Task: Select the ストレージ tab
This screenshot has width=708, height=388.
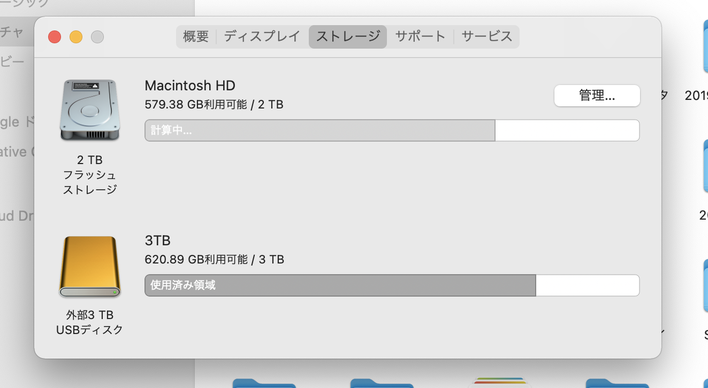Action: [348, 36]
